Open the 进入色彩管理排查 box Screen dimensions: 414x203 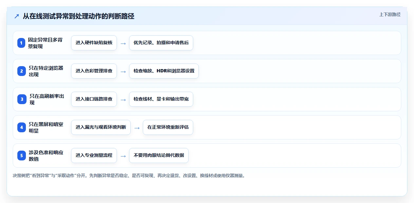coord(94,71)
